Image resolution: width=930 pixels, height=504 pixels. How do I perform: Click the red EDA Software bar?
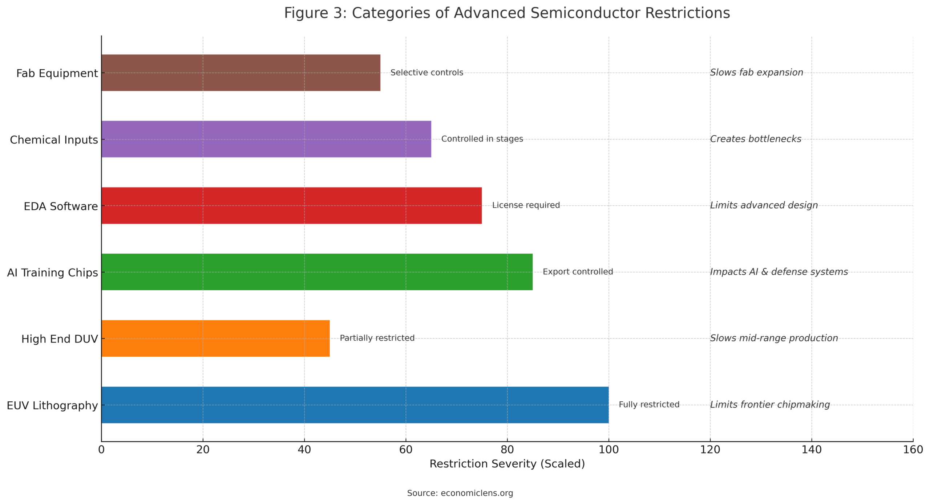[x=291, y=205]
